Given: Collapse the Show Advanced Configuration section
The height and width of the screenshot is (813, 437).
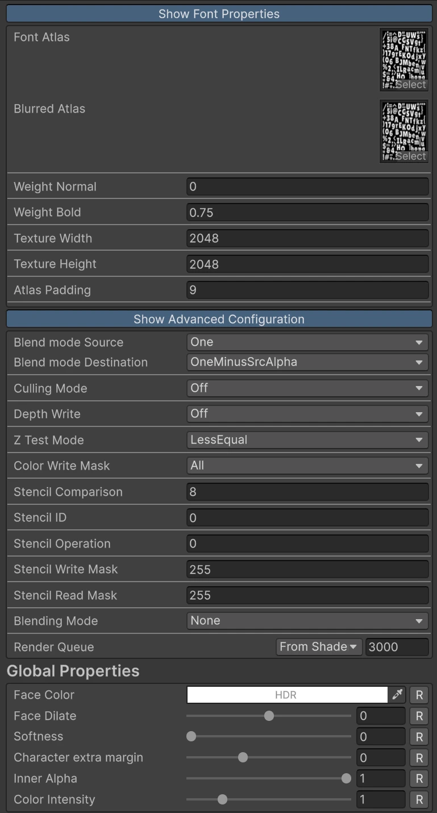Looking at the screenshot, I should (219, 319).
